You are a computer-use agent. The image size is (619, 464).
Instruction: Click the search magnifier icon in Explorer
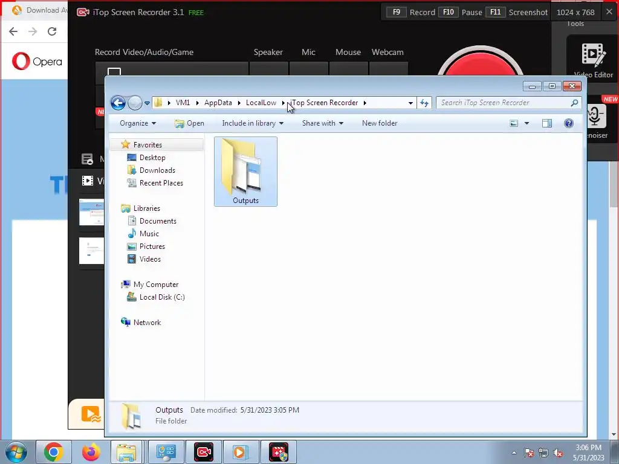click(574, 103)
